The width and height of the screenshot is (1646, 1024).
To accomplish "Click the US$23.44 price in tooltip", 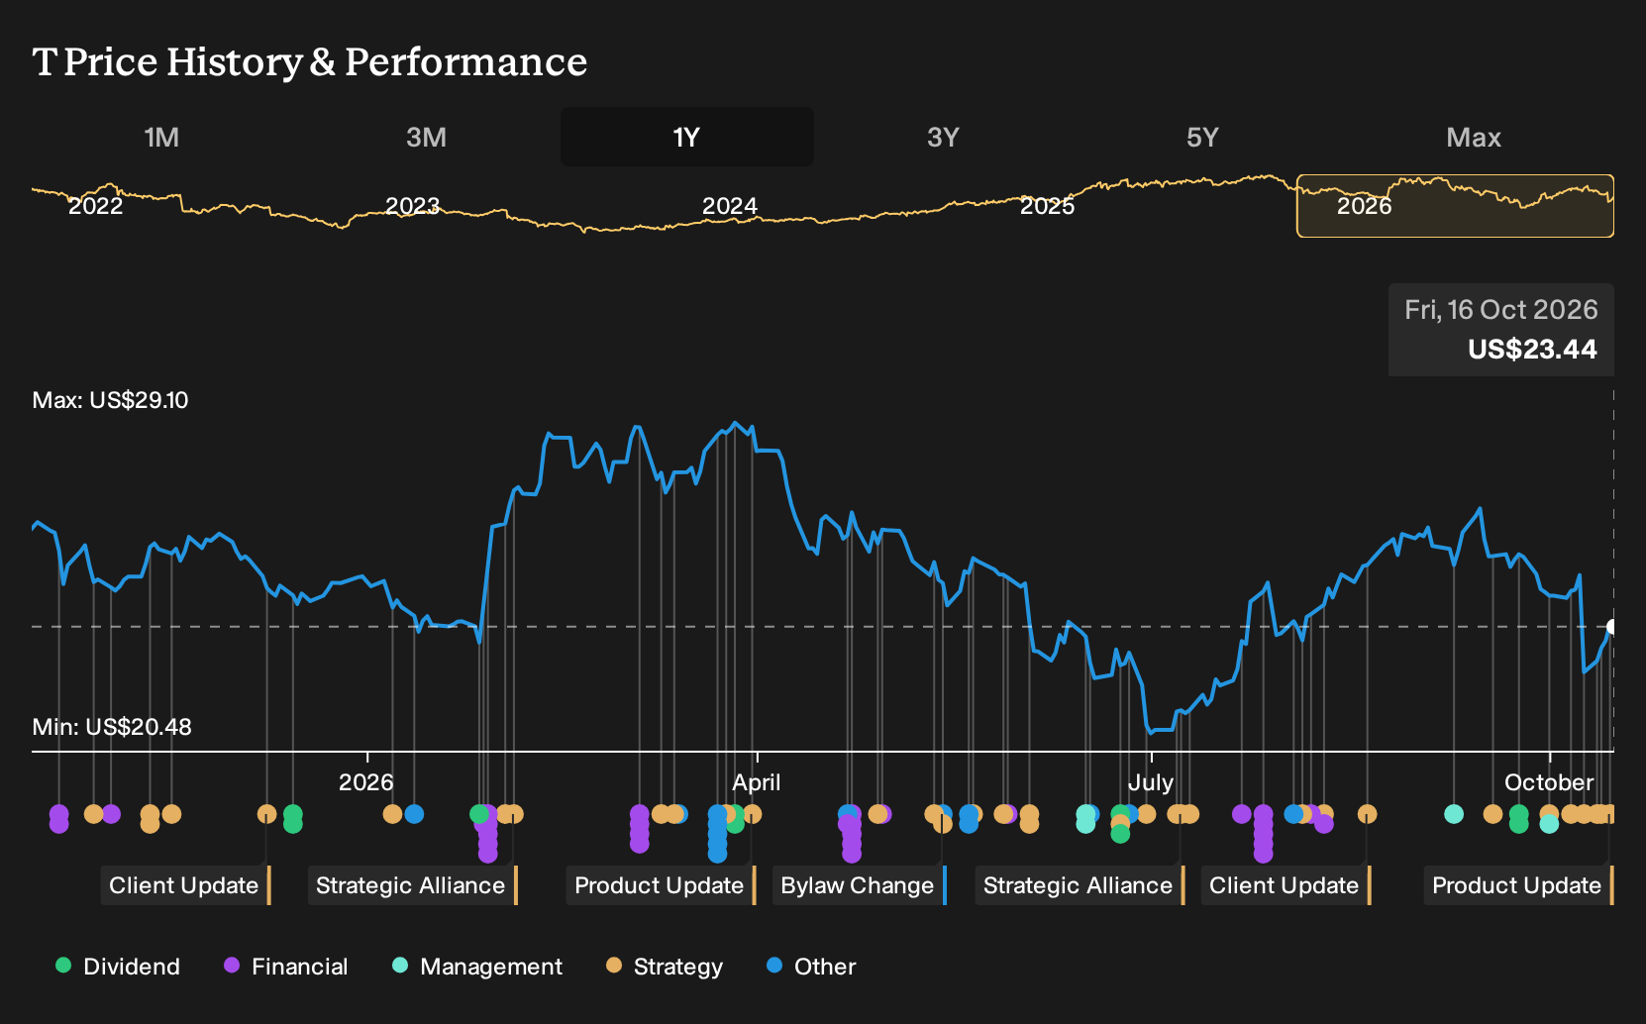I will tap(1532, 350).
